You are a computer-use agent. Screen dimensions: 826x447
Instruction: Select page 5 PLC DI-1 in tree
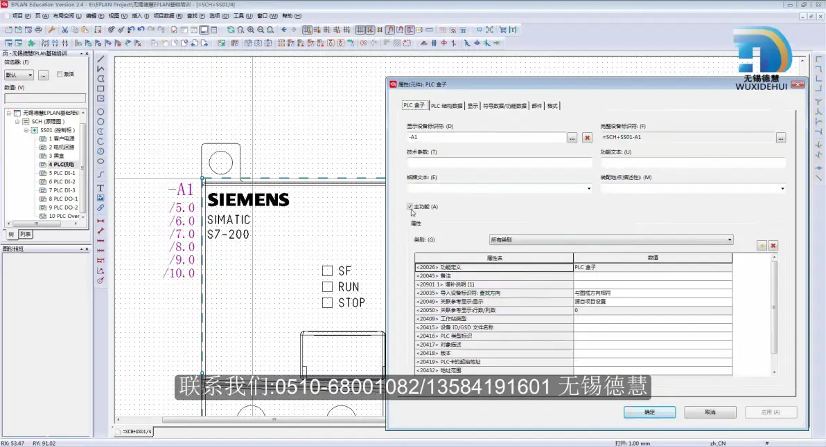[x=62, y=173]
